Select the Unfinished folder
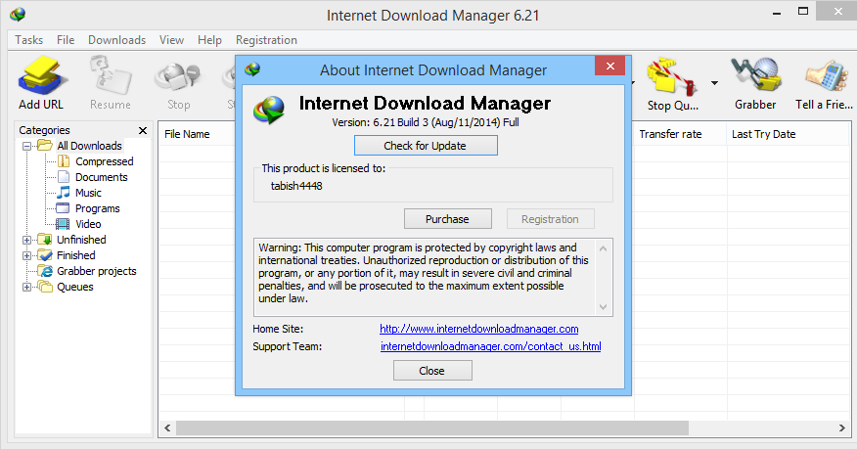 click(x=81, y=240)
